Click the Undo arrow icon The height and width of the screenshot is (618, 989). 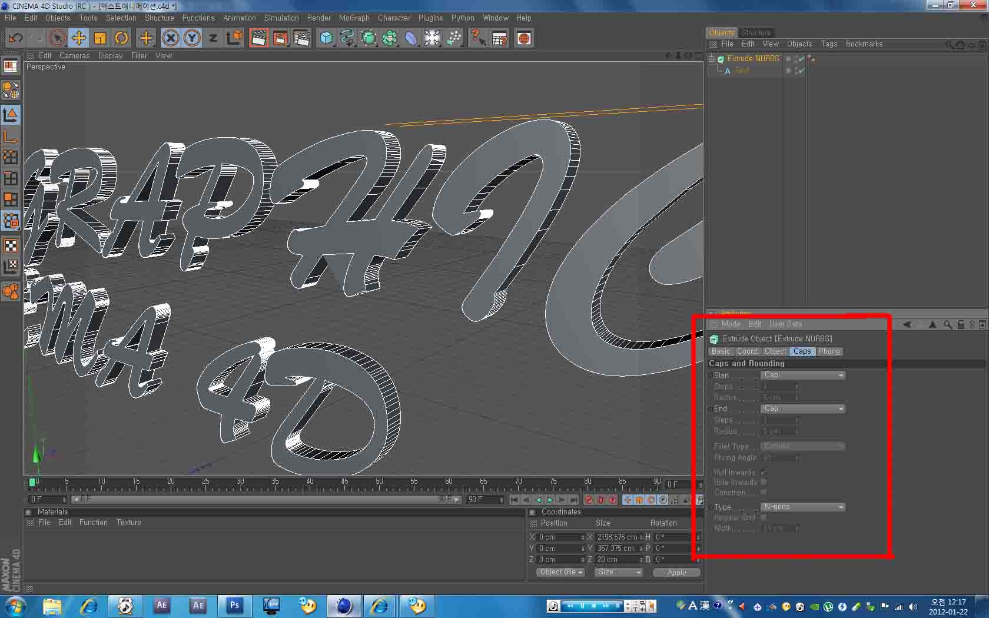16,38
